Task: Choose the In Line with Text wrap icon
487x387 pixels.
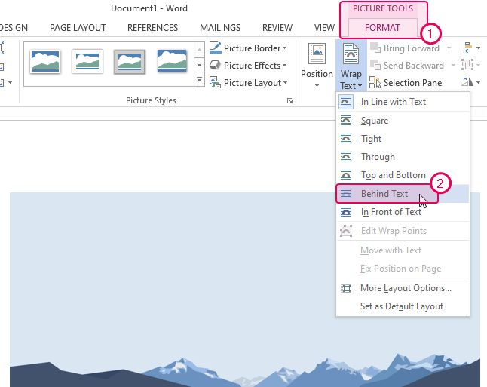Action: tap(346, 102)
